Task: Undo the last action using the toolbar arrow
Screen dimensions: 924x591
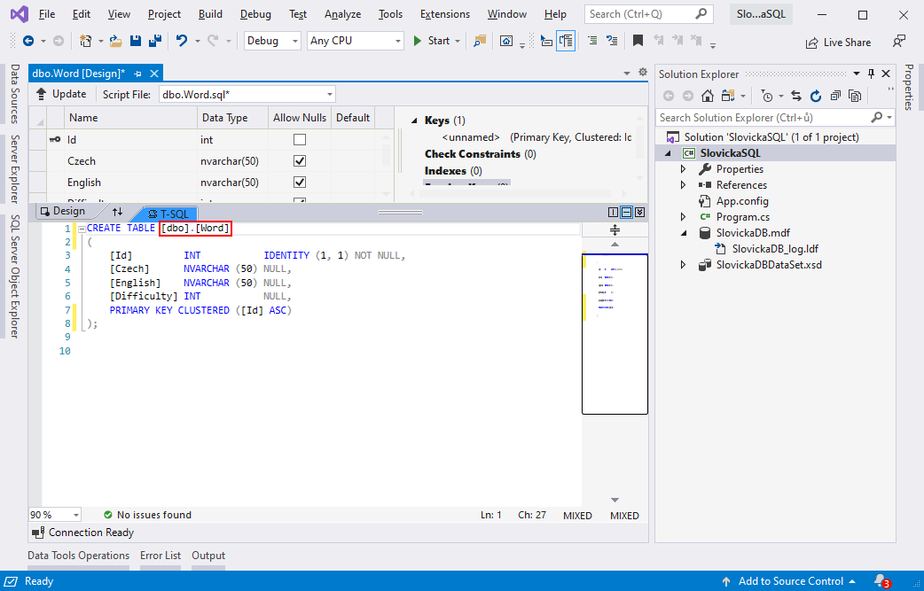Action: (182, 41)
